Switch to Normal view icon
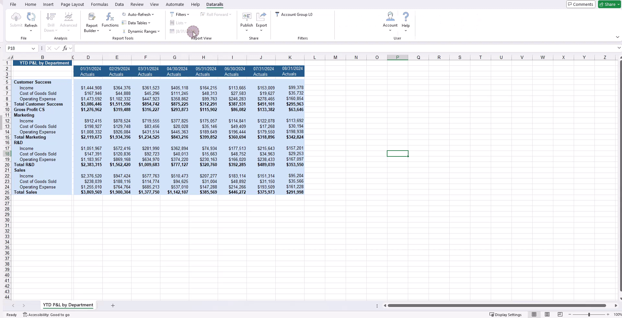The height and width of the screenshot is (318, 622). [x=534, y=314]
